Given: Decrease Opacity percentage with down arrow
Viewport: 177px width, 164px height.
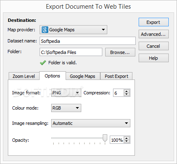Looking at the screenshot, I should [x=127, y=141].
